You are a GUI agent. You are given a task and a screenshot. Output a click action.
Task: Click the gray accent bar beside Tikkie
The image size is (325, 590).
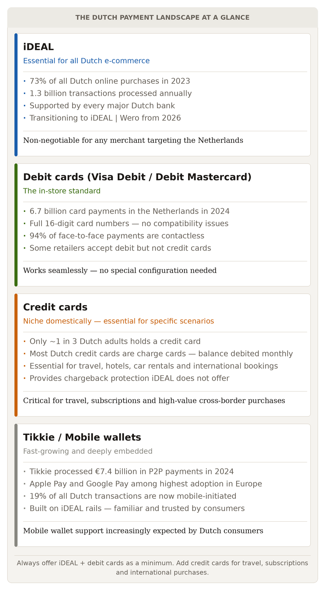(x=16, y=485)
